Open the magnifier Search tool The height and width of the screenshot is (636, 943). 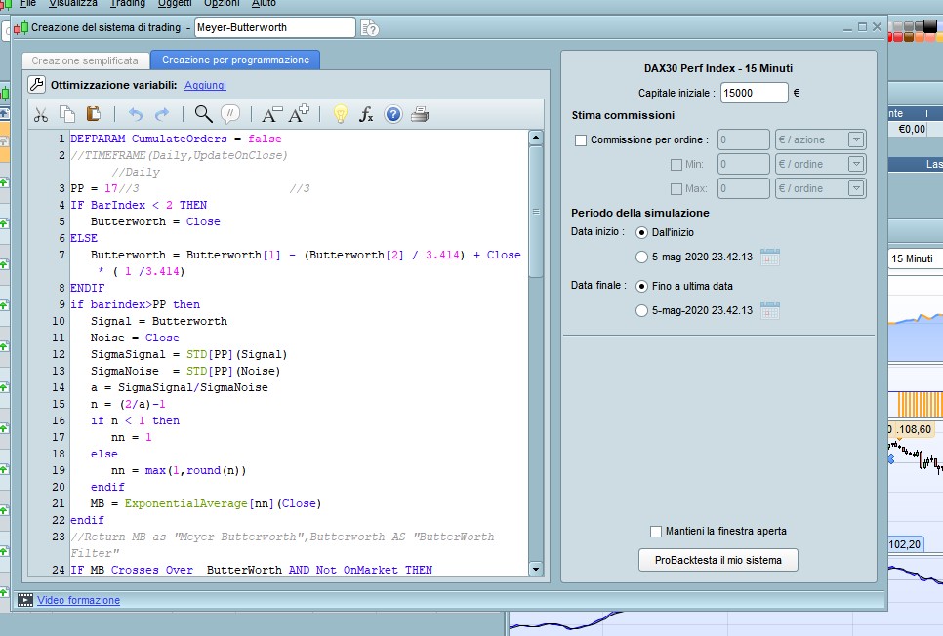[x=203, y=115]
